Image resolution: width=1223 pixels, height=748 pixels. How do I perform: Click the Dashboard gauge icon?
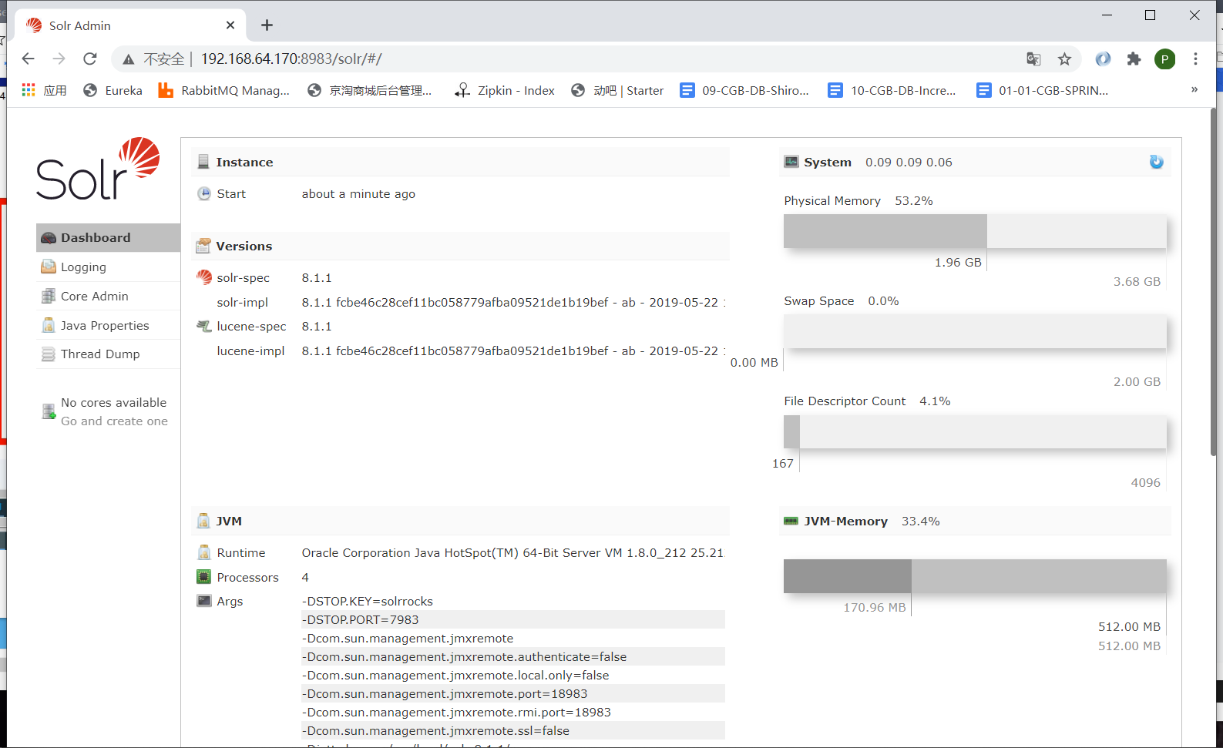49,238
